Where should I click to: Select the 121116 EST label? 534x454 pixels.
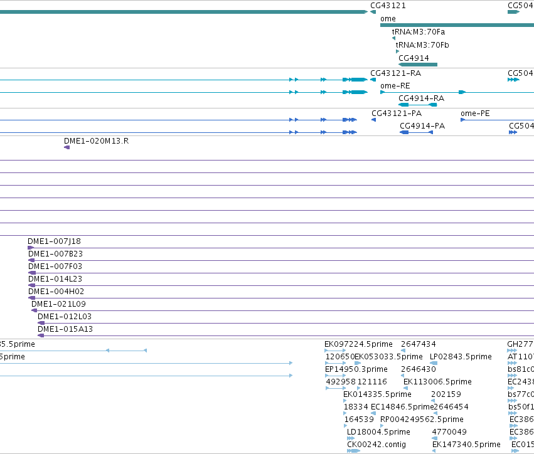tap(372, 382)
